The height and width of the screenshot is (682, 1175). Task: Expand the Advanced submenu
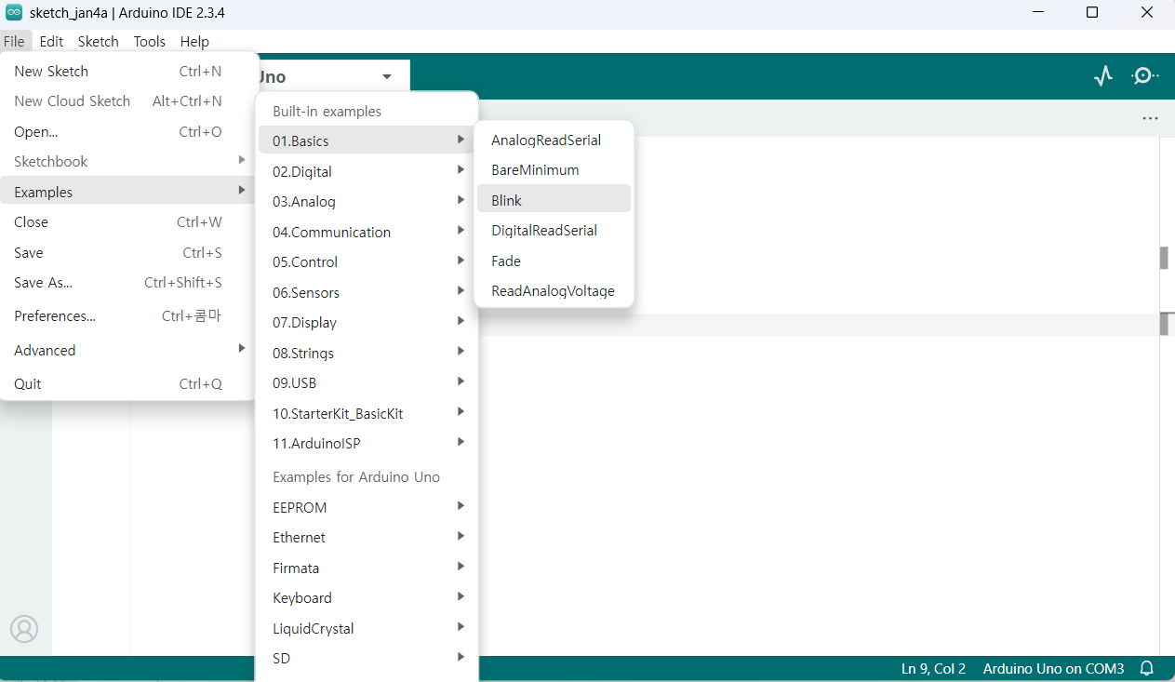[x=127, y=350]
